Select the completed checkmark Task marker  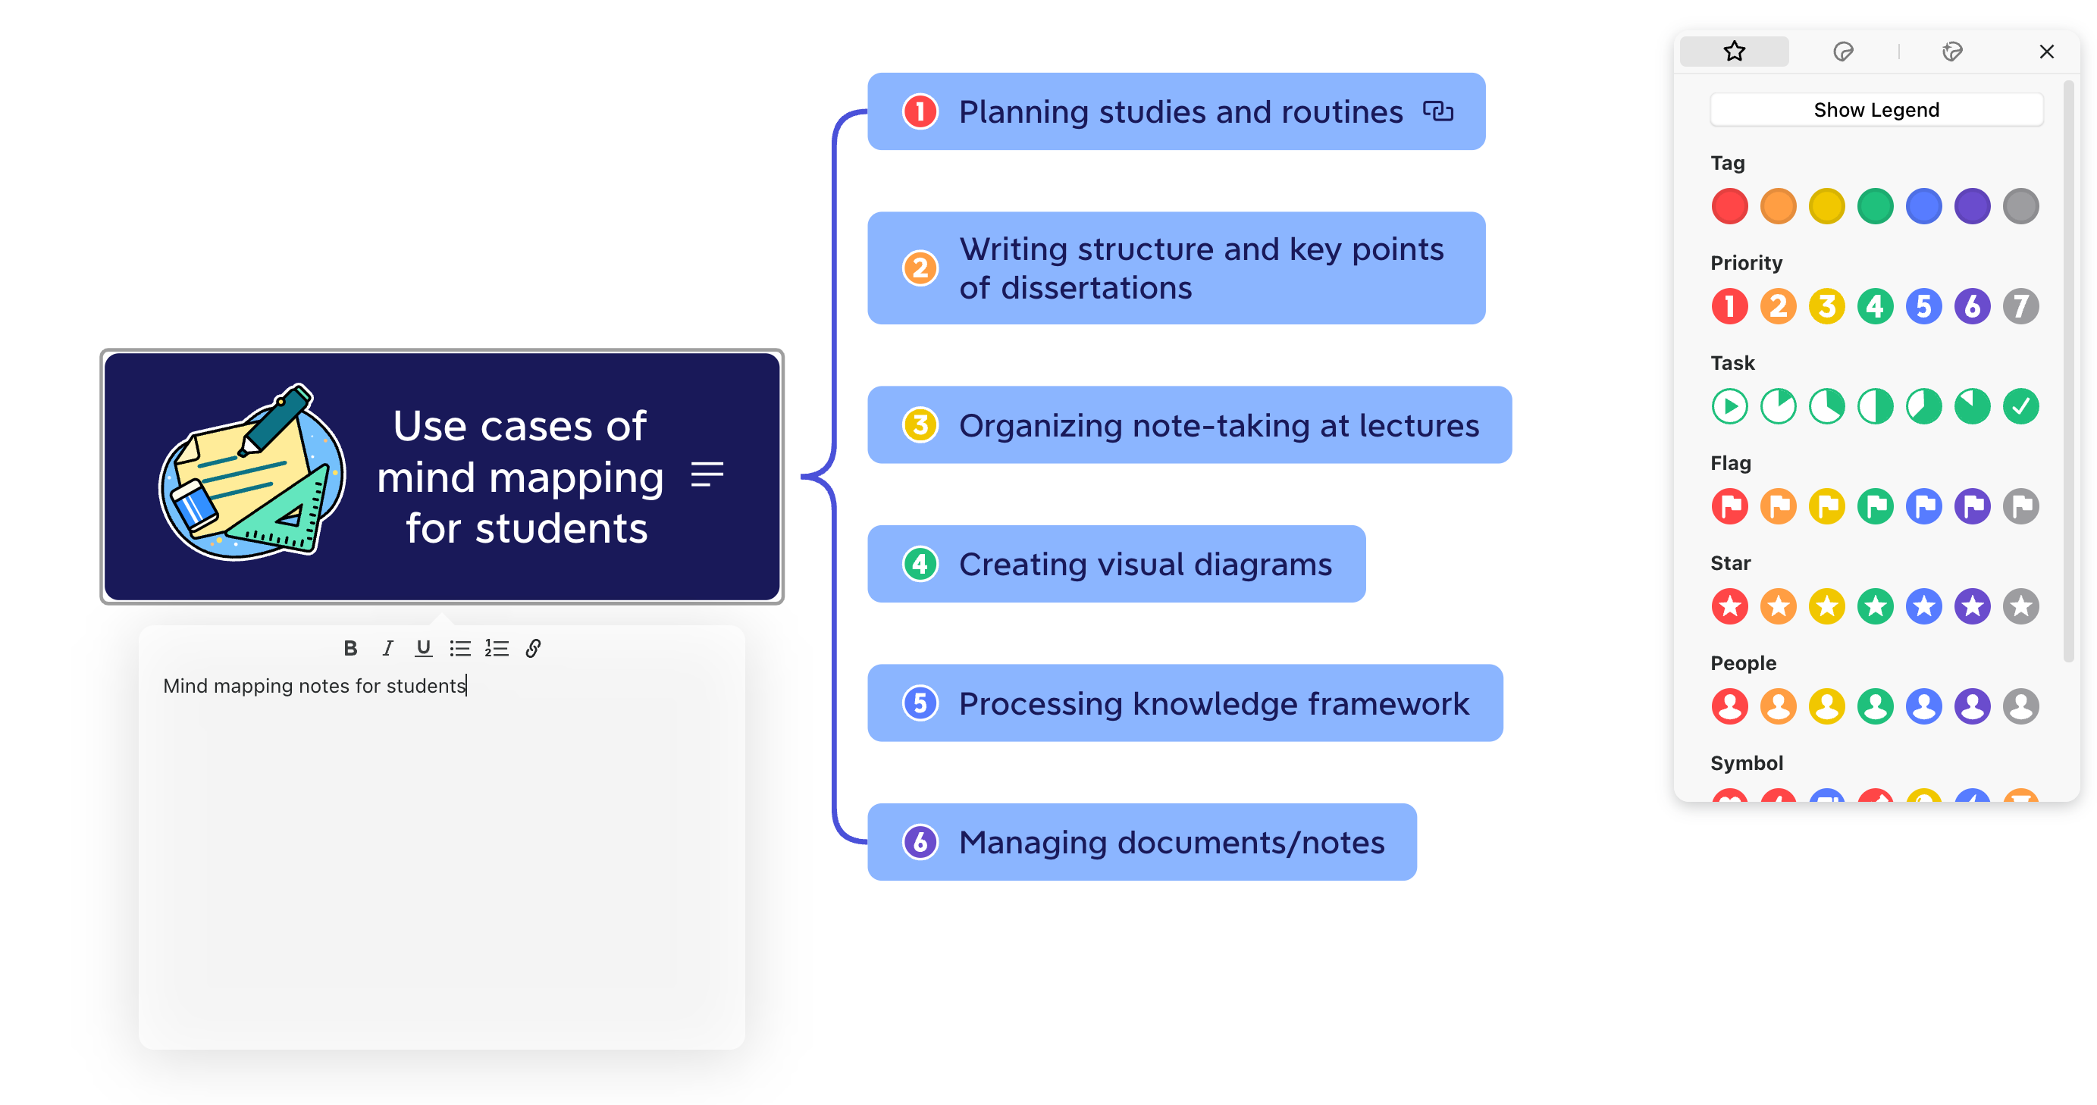click(x=2020, y=406)
